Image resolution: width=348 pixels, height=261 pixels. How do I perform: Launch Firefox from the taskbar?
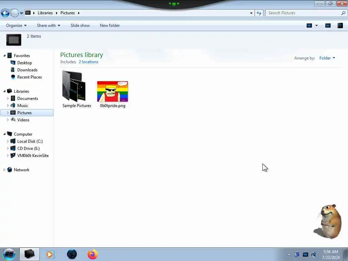pos(92,254)
